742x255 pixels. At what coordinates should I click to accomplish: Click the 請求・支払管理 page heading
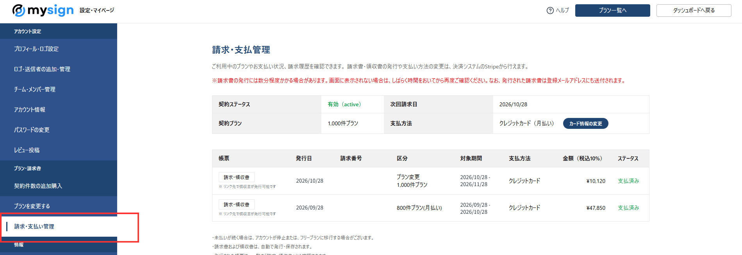click(x=241, y=50)
